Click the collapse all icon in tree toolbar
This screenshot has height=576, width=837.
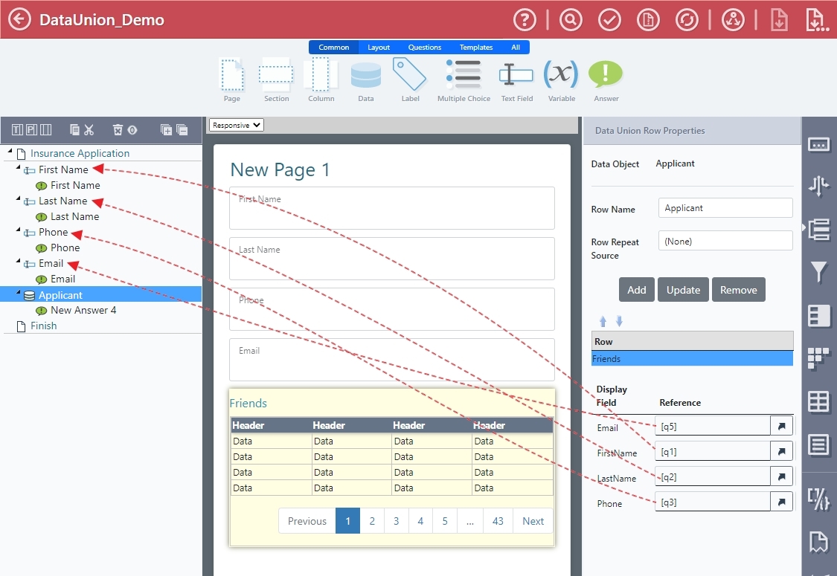pos(182,129)
